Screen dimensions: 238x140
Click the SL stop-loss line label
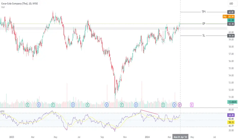(204, 35)
